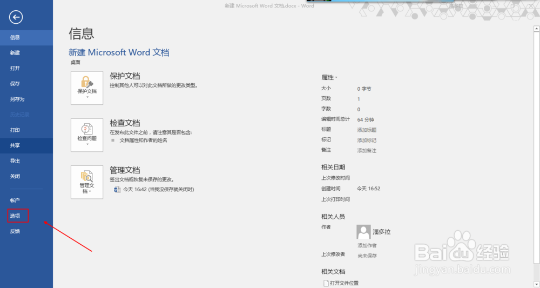Click 今天 16:52 creation time value
This screenshot has height=288, width=540.
368,189
